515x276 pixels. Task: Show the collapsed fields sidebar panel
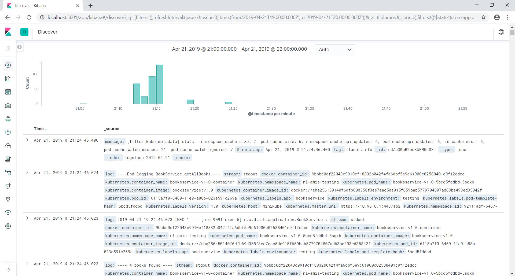[20, 47]
